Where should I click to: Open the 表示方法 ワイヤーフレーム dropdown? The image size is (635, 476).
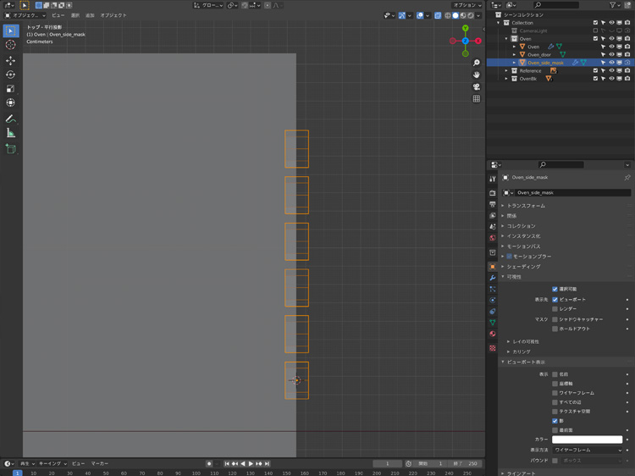tap(587, 450)
